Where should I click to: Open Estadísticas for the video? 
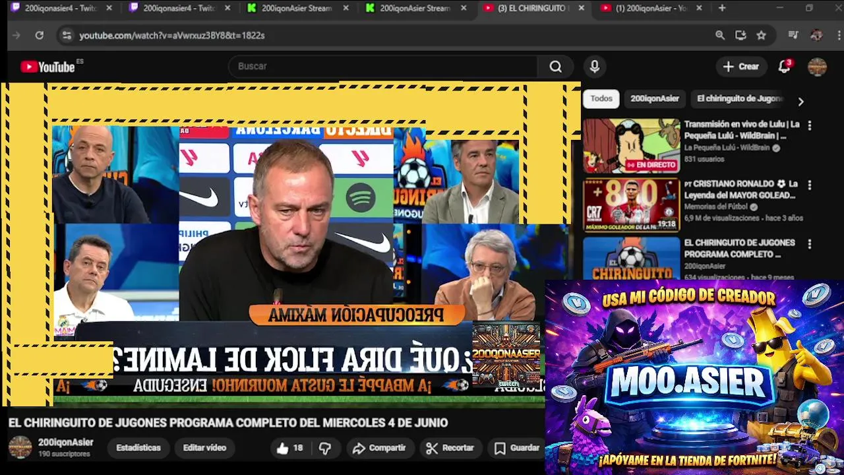138,448
